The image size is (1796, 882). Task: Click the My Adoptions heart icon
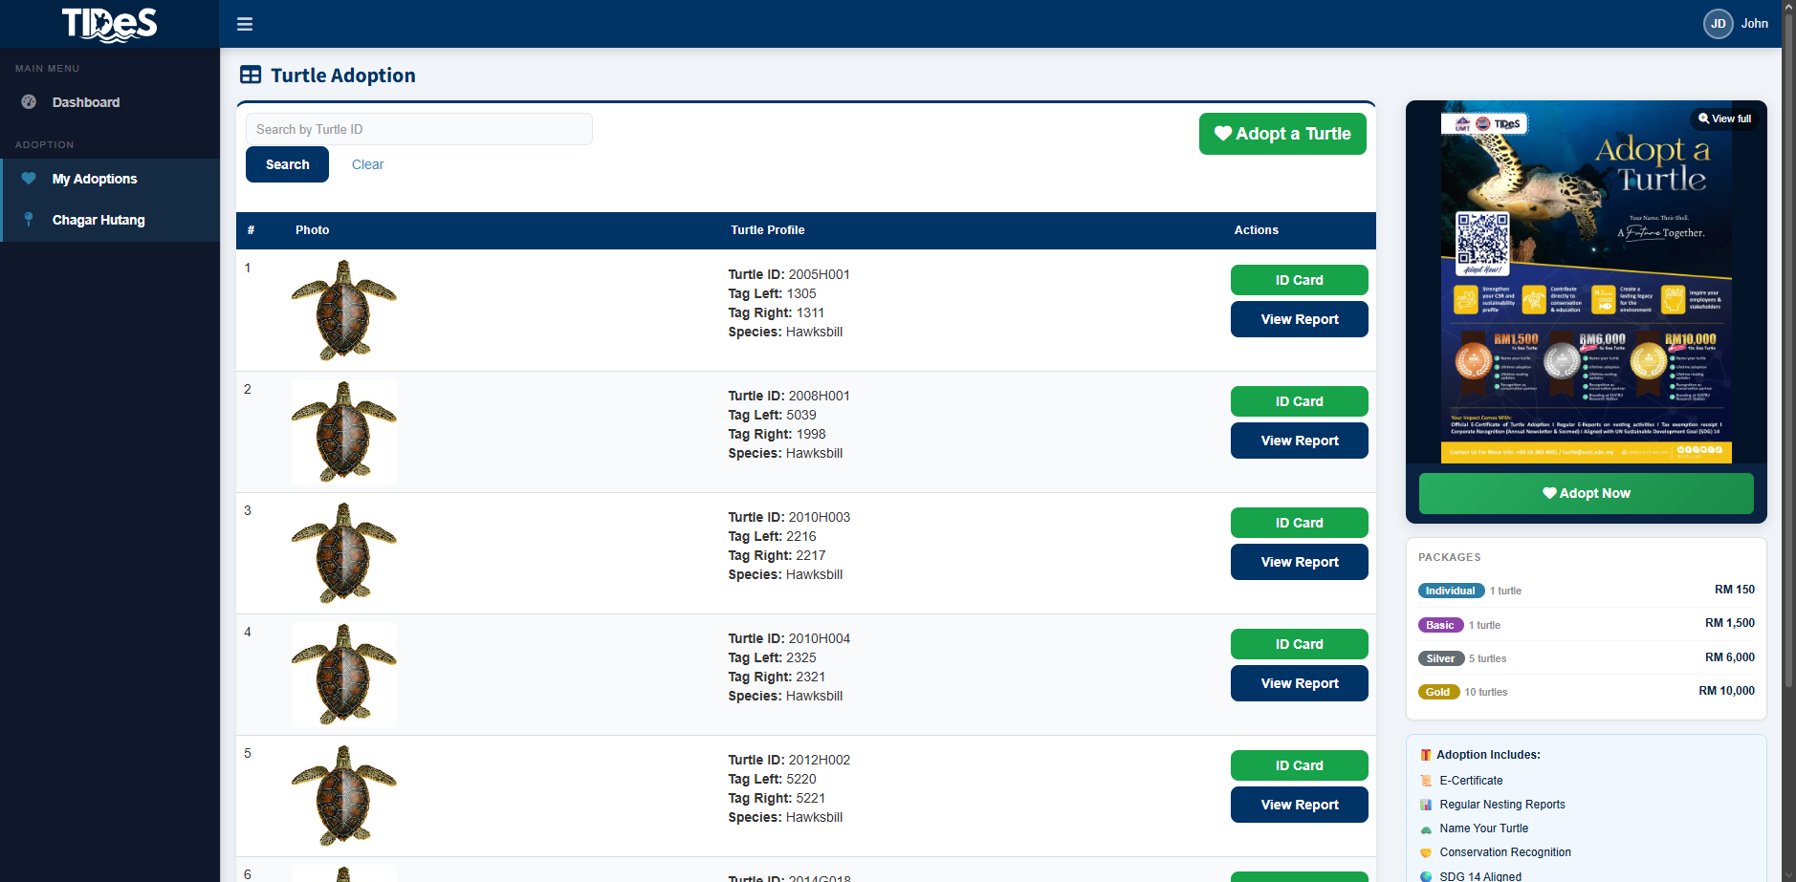click(x=29, y=179)
